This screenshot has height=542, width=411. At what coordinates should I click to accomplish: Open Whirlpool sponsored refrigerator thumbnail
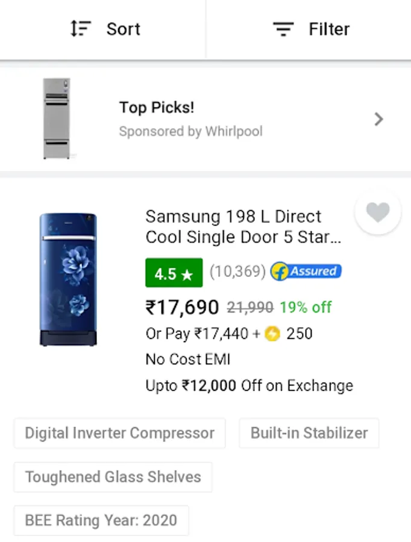point(57,119)
